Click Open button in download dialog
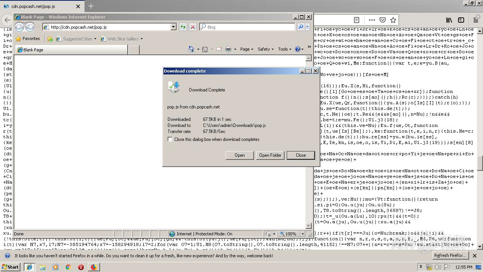This screenshot has height=272, width=483. coord(240,155)
